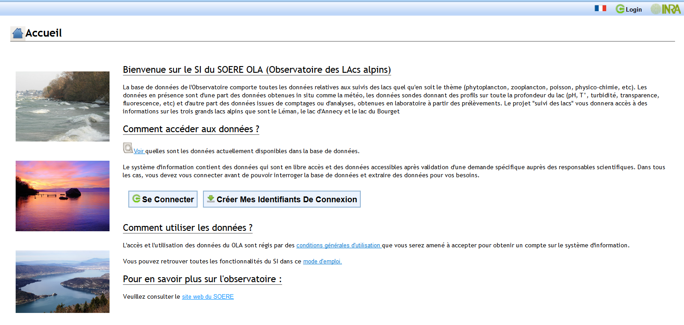Click the purple sunset lake photo

point(63,196)
